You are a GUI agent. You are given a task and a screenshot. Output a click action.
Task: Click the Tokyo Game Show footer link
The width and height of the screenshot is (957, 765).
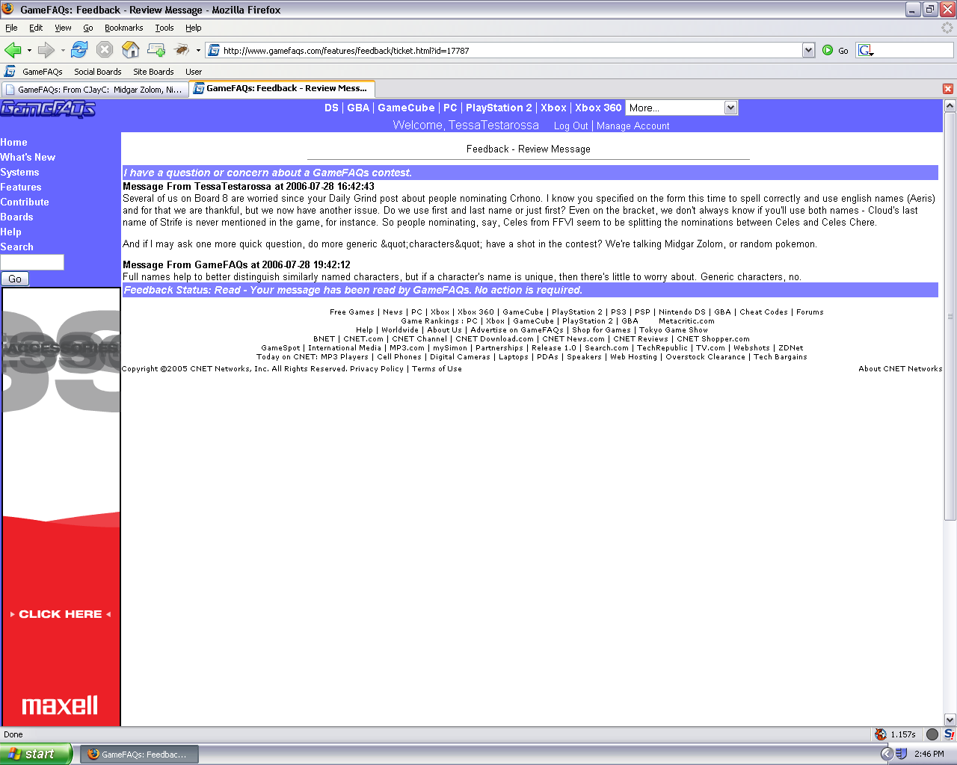pyautogui.click(x=674, y=330)
